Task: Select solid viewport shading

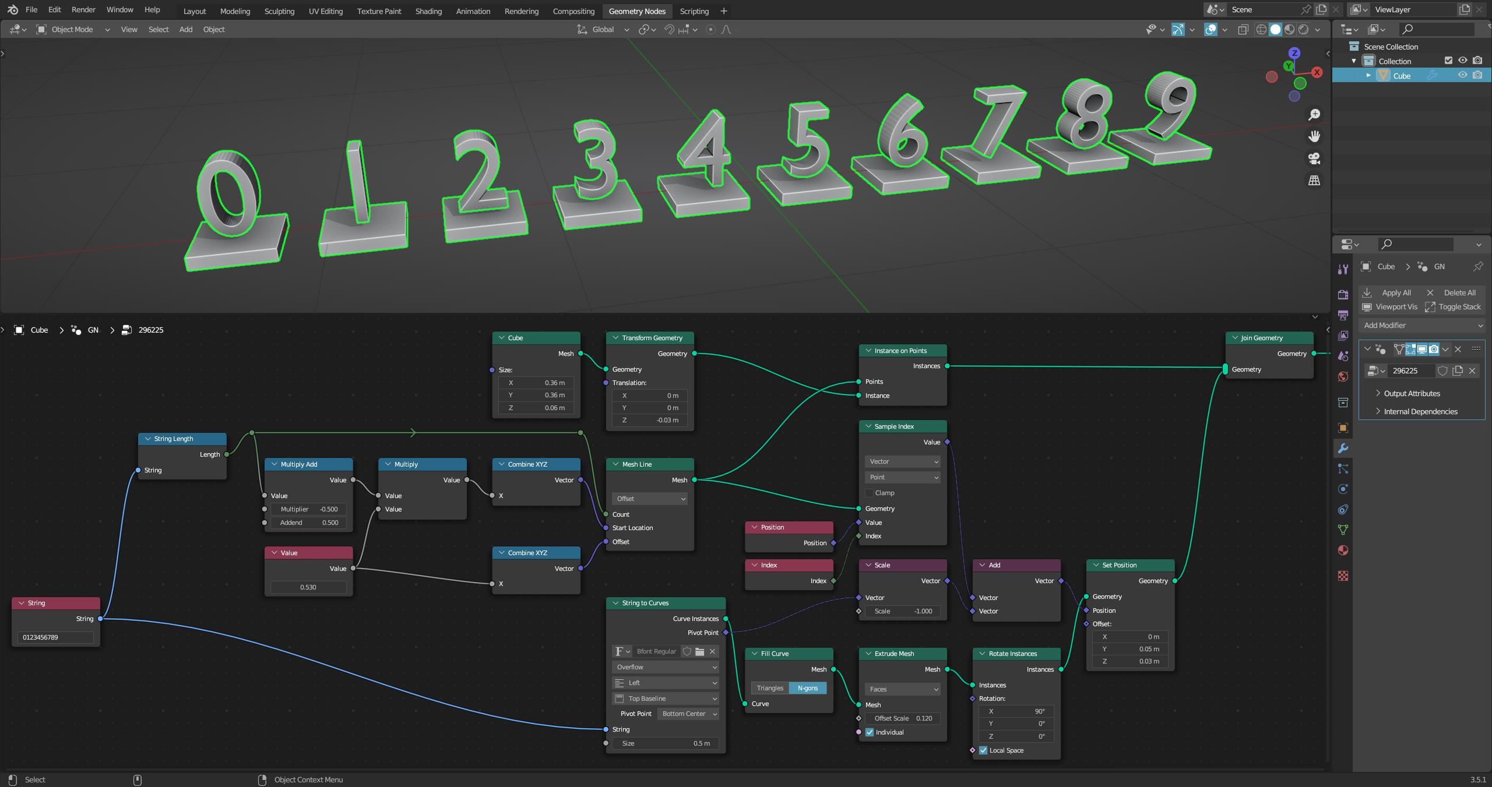Action: coord(1275,29)
